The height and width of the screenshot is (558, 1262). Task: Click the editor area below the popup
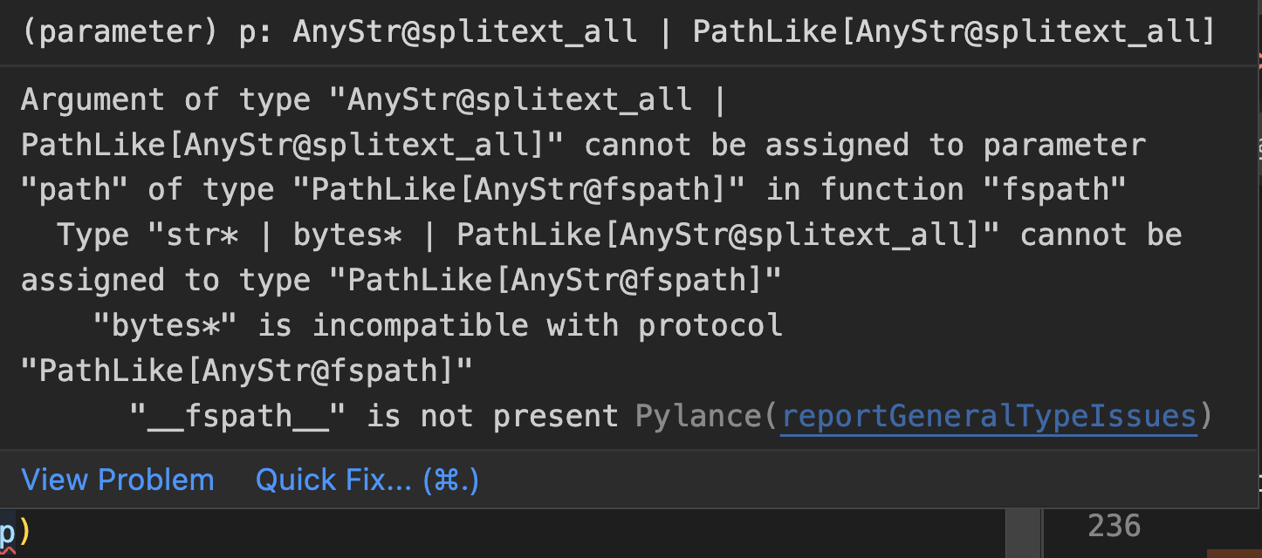524,534
